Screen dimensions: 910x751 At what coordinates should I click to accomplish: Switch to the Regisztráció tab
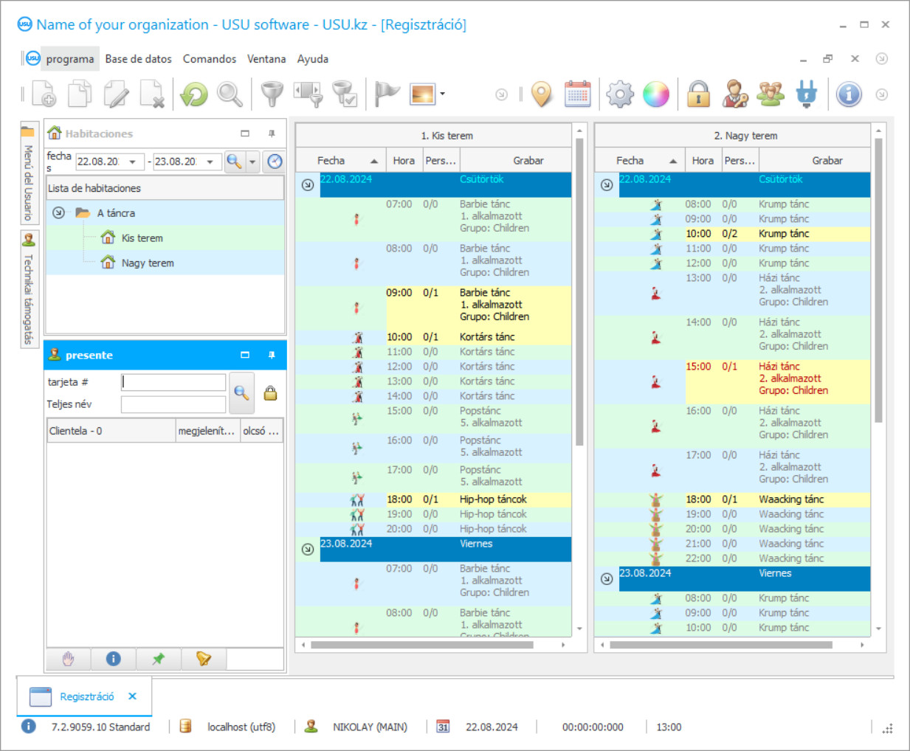click(86, 696)
